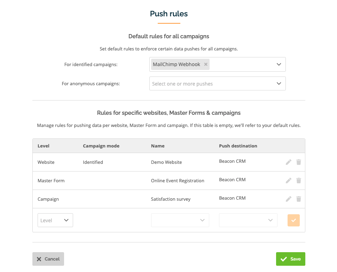Save the push rules
This screenshot has height=272, width=337.
pos(291,259)
